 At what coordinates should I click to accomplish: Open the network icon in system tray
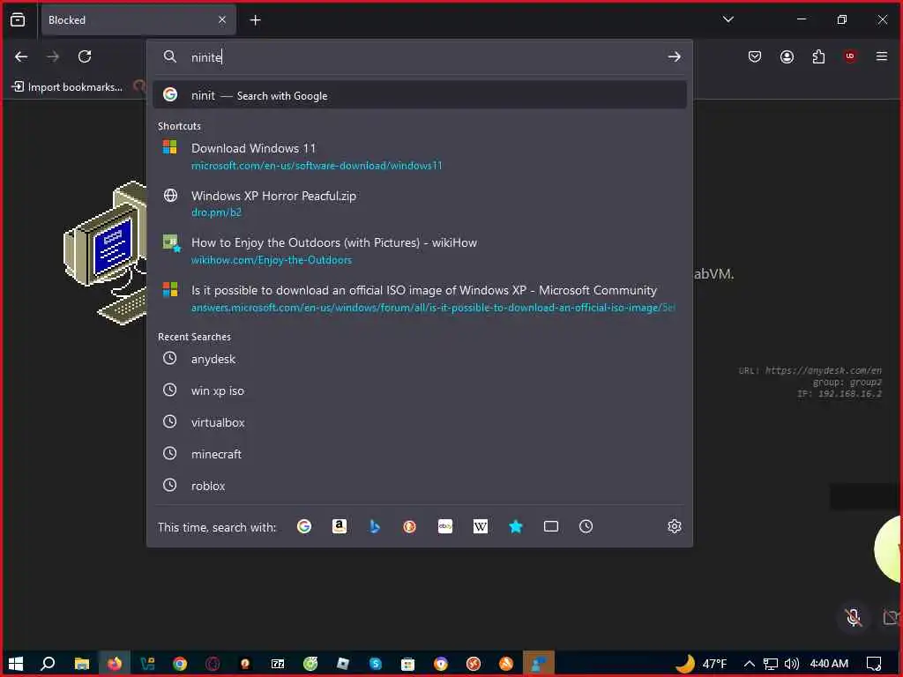coord(770,664)
